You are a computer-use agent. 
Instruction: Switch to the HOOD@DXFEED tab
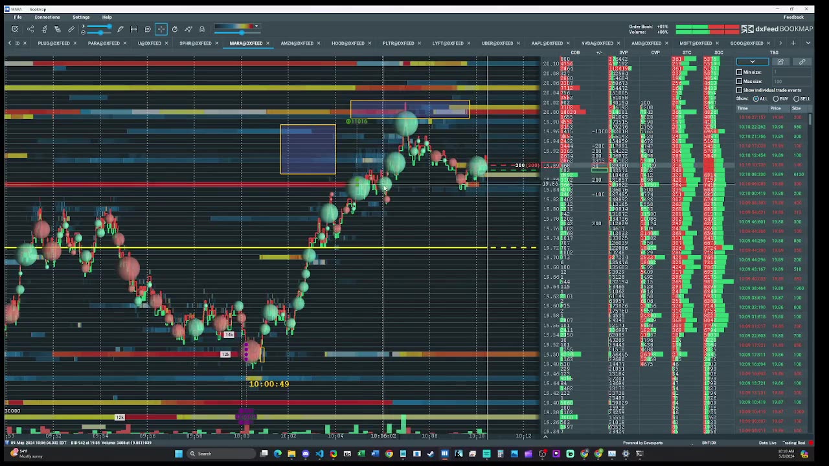[x=348, y=43]
